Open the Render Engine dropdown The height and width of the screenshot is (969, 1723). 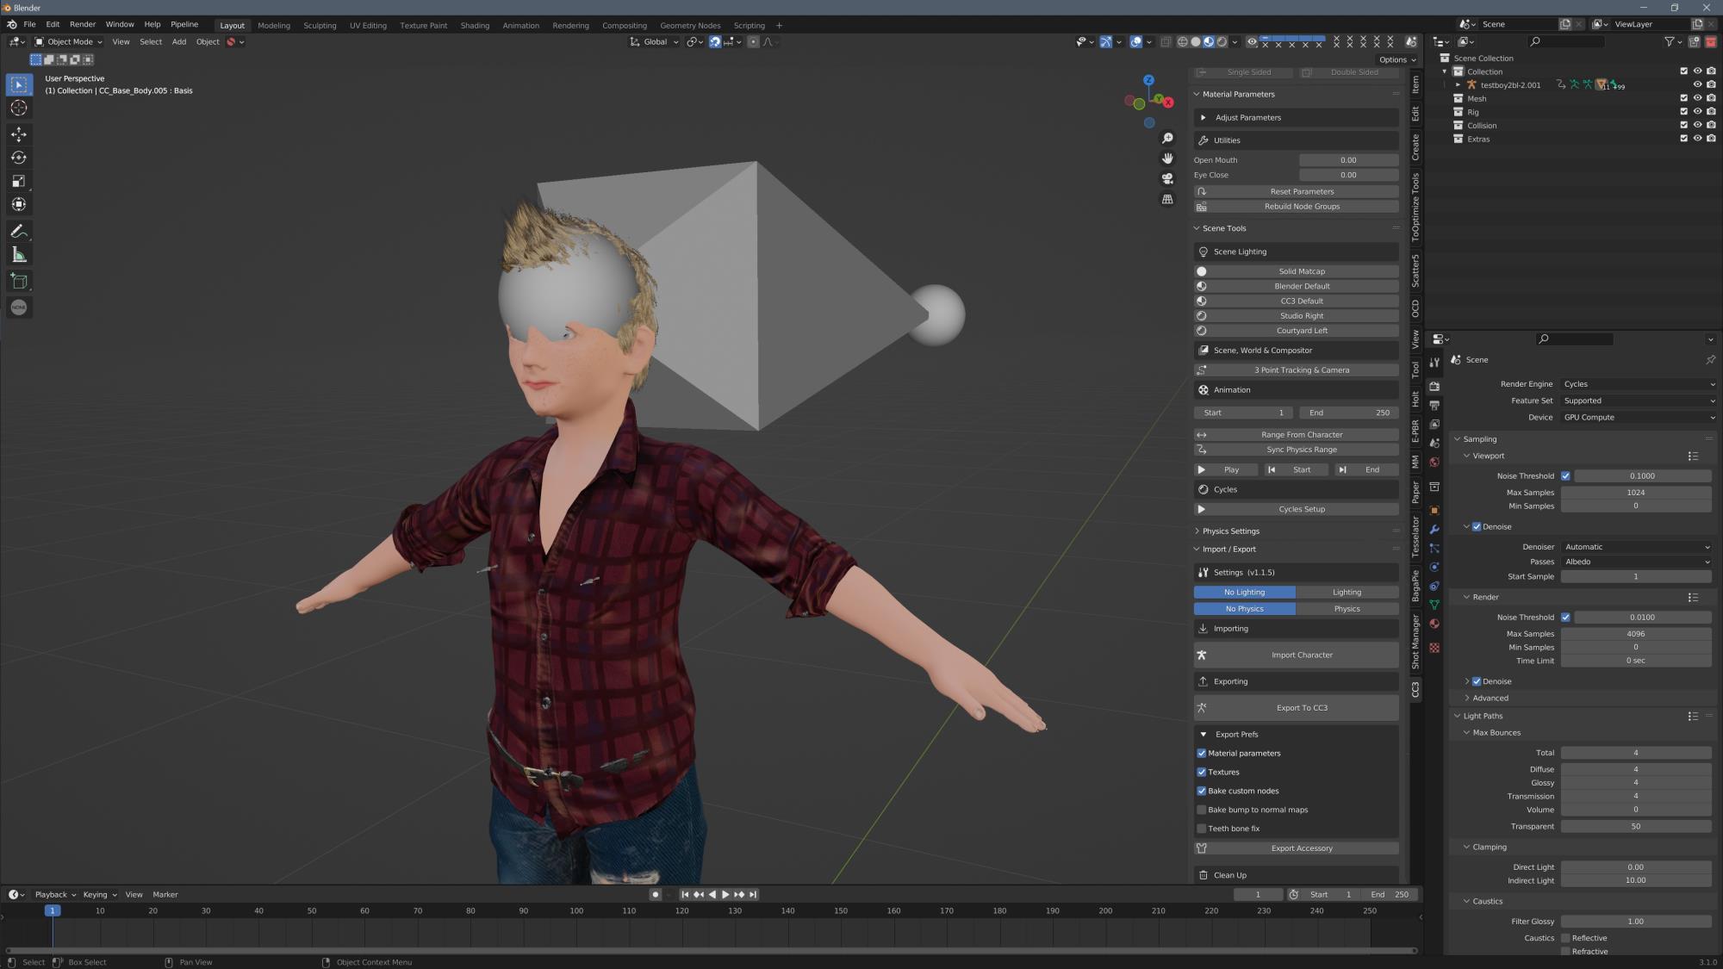(1638, 384)
